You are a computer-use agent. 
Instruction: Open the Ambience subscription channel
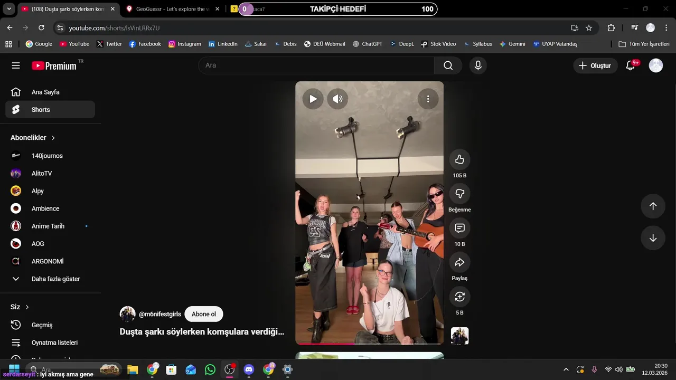point(50,208)
